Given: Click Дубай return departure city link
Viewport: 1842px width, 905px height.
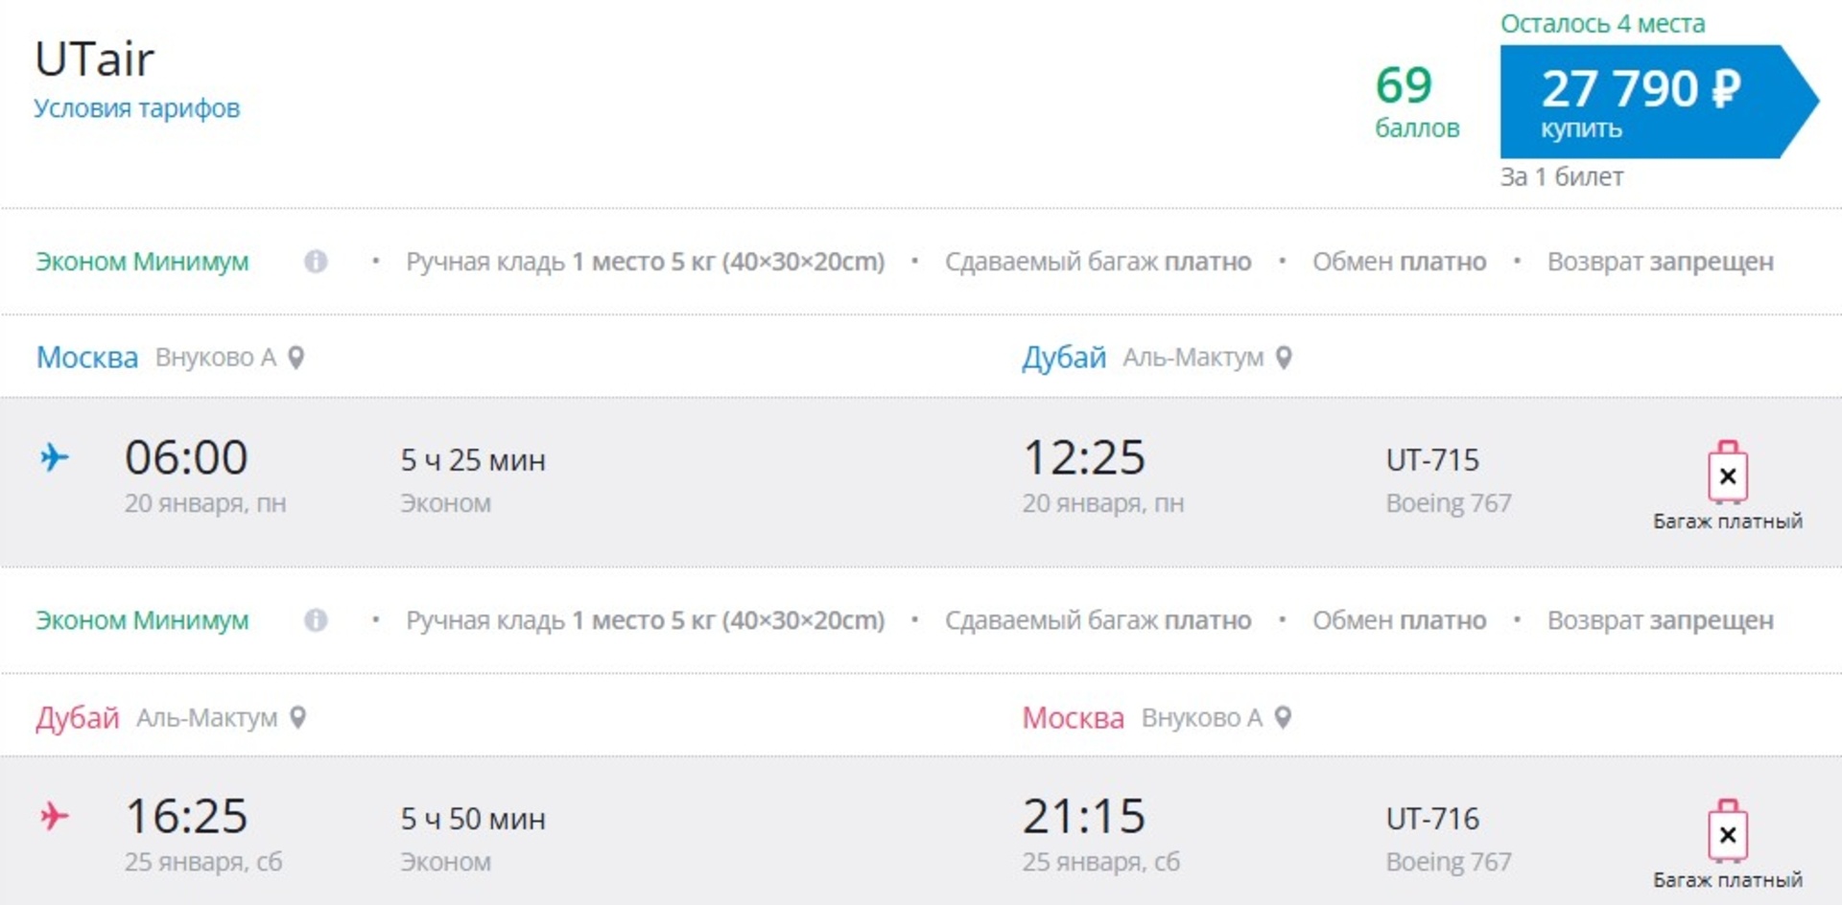Looking at the screenshot, I should pos(78,717).
